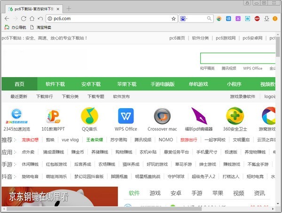Open the 软件发布 sub-menu link
The height and width of the screenshot is (213, 282).
121,96
